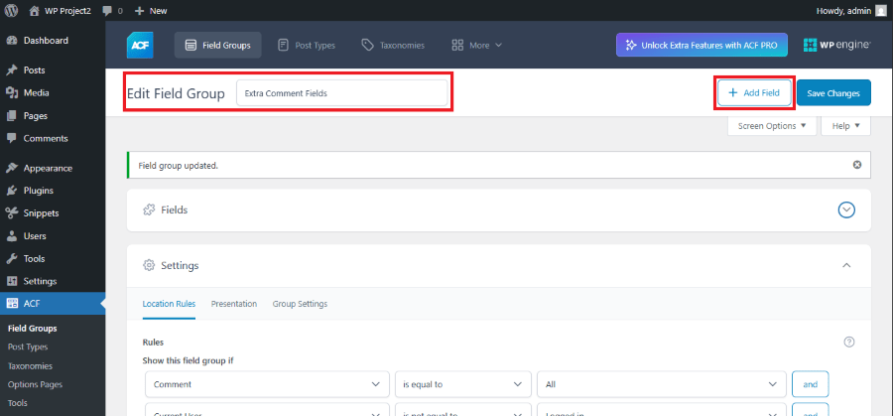Screen dimensions: 893x416
Task: Open the 'is equal to' operator dropdown
Action: point(461,383)
